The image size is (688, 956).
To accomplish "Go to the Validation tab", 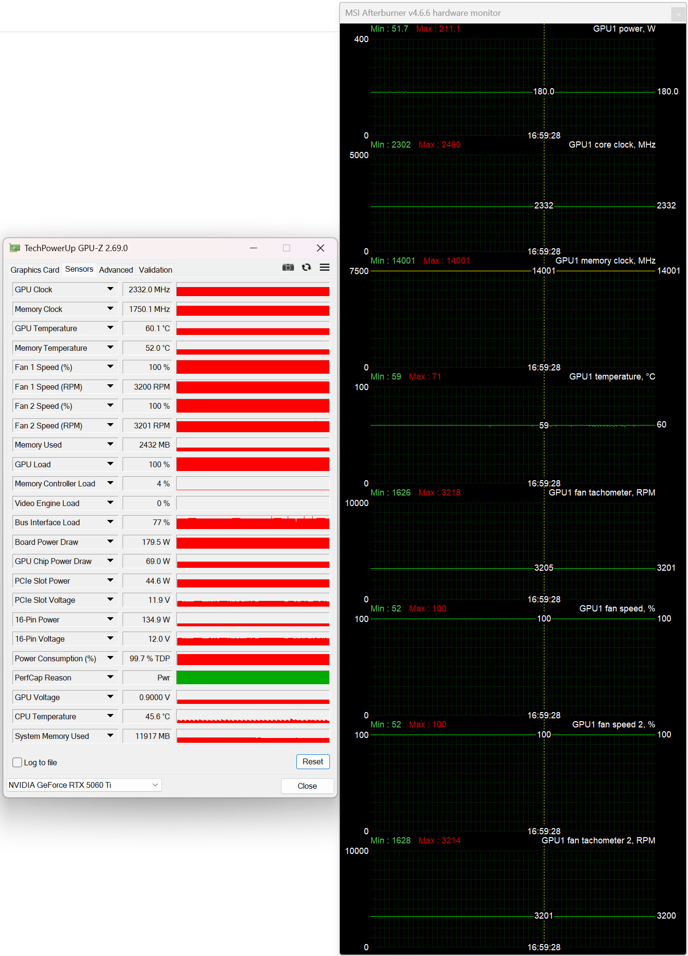I will point(155,270).
